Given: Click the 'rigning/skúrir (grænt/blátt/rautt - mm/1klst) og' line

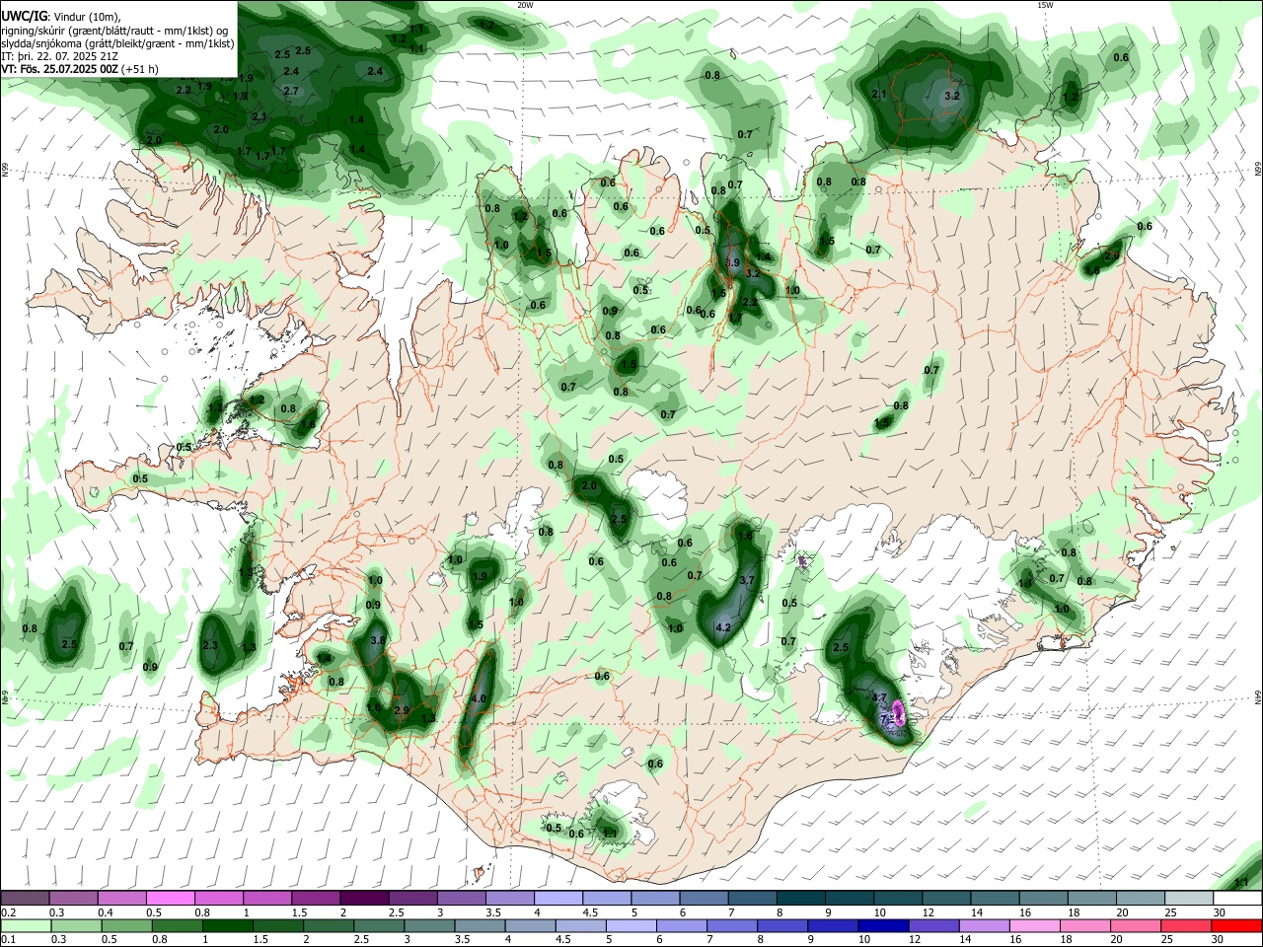Looking at the screenshot, I should pyautogui.click(x=114, y=30).
